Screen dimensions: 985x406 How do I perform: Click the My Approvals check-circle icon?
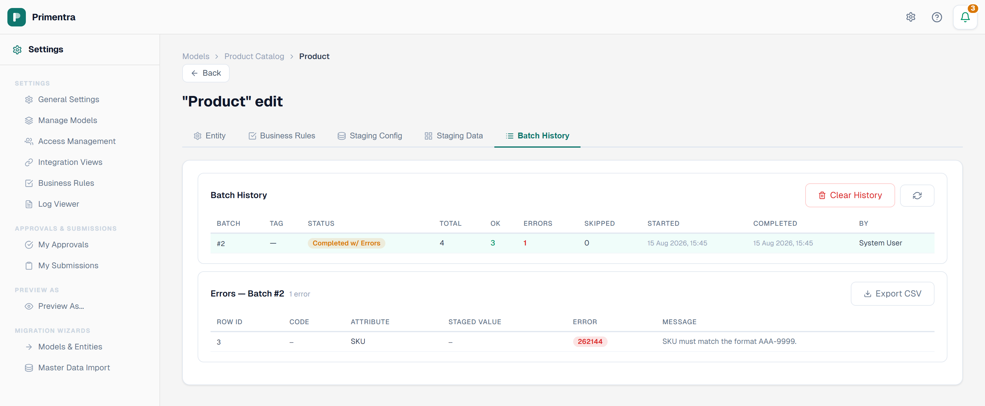pos(29,245)
